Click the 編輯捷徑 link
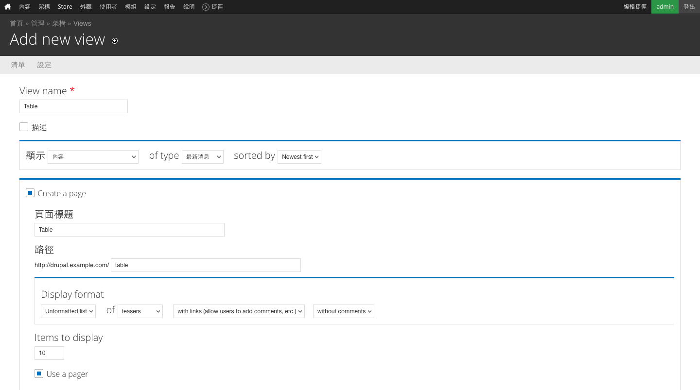 (635, 7)
